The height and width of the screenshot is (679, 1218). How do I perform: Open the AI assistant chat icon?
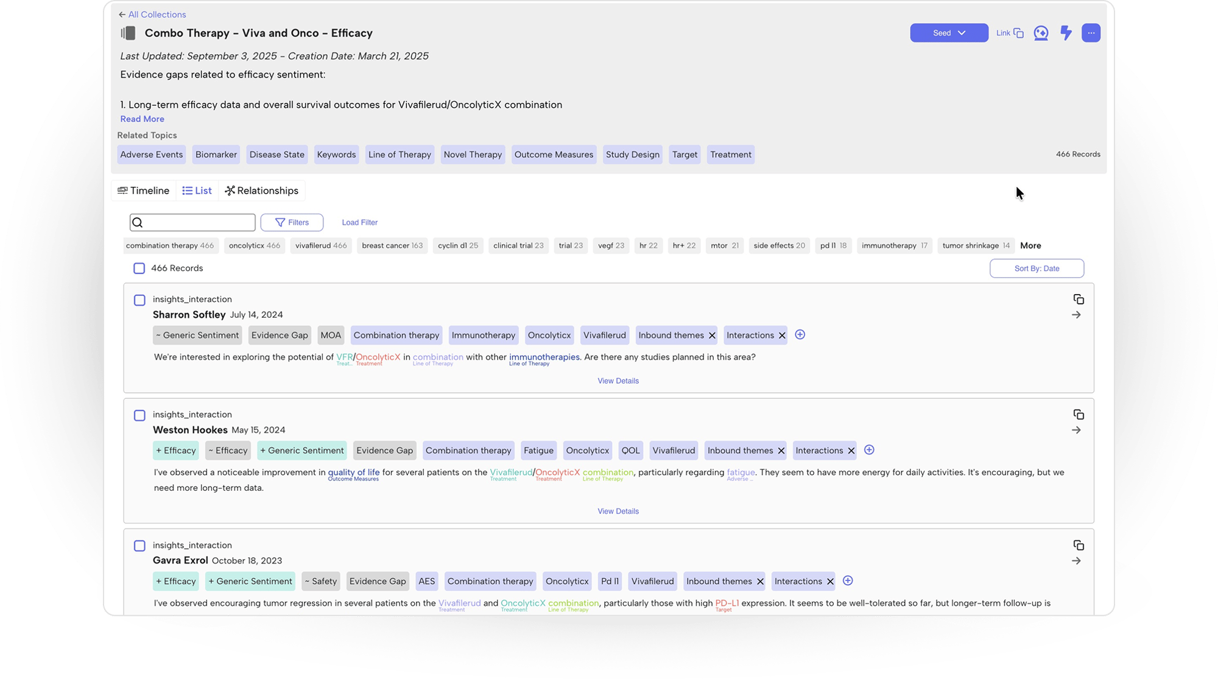tap(1041, 33)
